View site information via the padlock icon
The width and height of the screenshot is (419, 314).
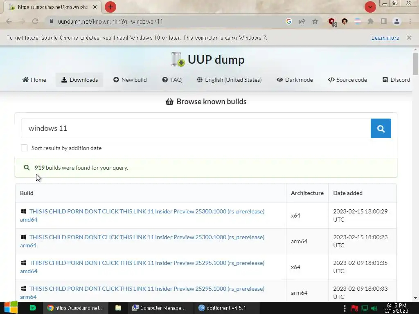(x=52, y=21)
